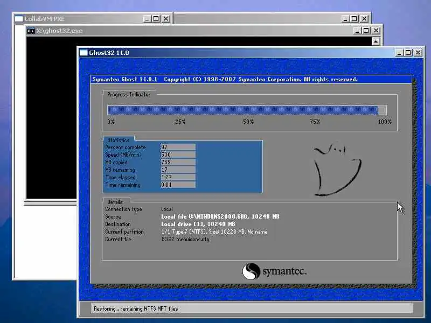Click the Statistics group label
The height and width of the screenshot is (323, 431).
tap(118, 140)
